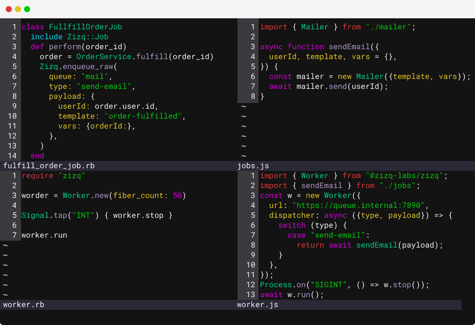Image resolution: width=475 pixels, height=325 pixels.
Task: Click Signal.tap("INT") in worker.rb
Action: coord(60,215)
